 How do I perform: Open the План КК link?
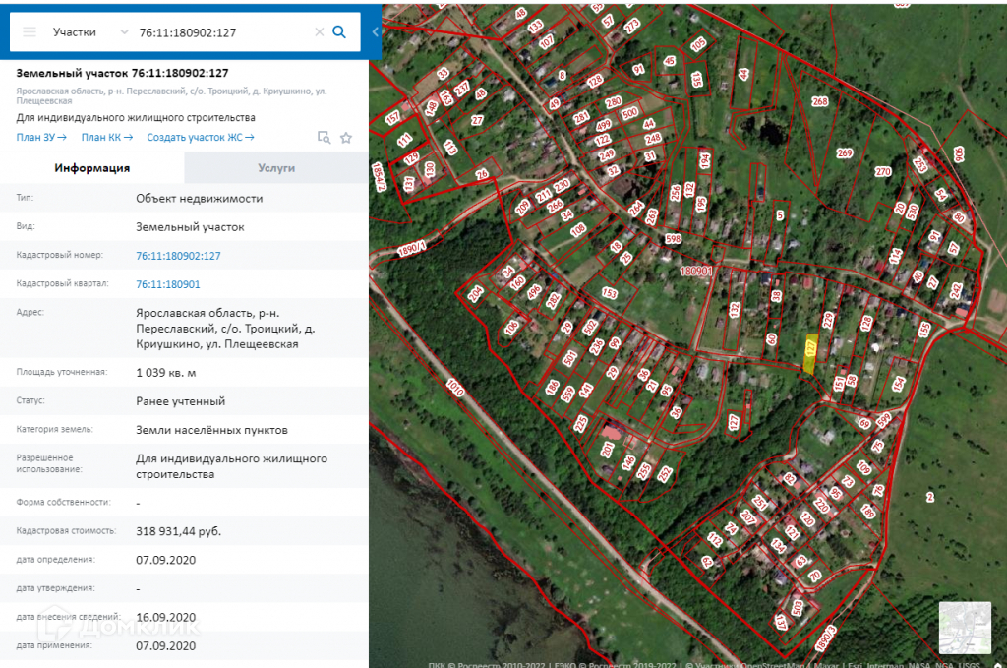point(106,137)
